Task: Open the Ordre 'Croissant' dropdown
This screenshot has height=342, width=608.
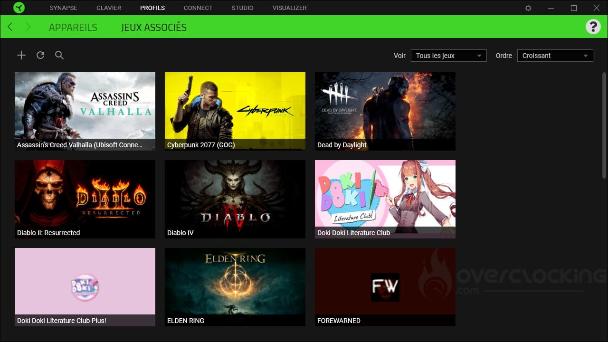Action: pos(555,56)
